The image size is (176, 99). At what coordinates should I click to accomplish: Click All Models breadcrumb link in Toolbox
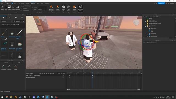tap(4, 25)
